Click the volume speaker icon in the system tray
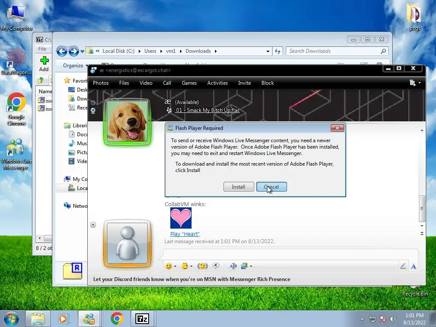 393,319
